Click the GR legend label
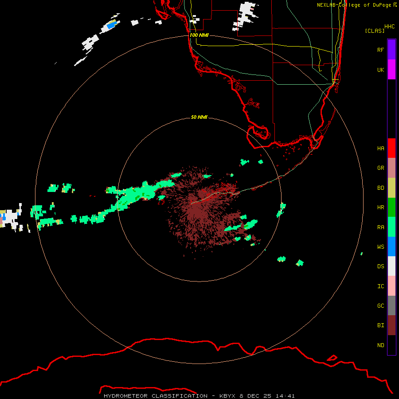Screen dimensions: 399x399 tap(381, 168)
